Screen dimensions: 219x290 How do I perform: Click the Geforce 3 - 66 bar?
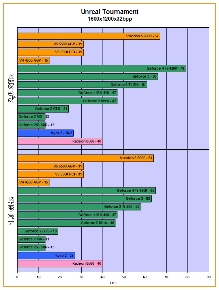click(87, 77)
